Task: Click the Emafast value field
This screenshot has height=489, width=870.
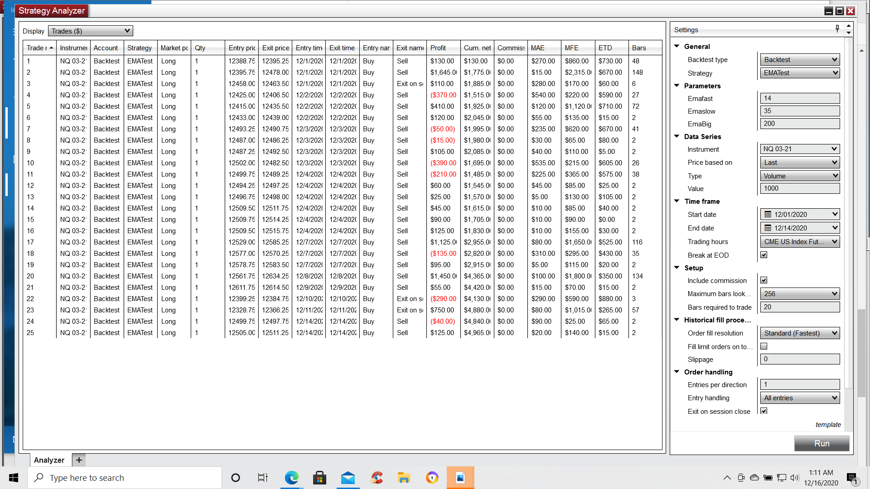Action: tap(800, 98)
